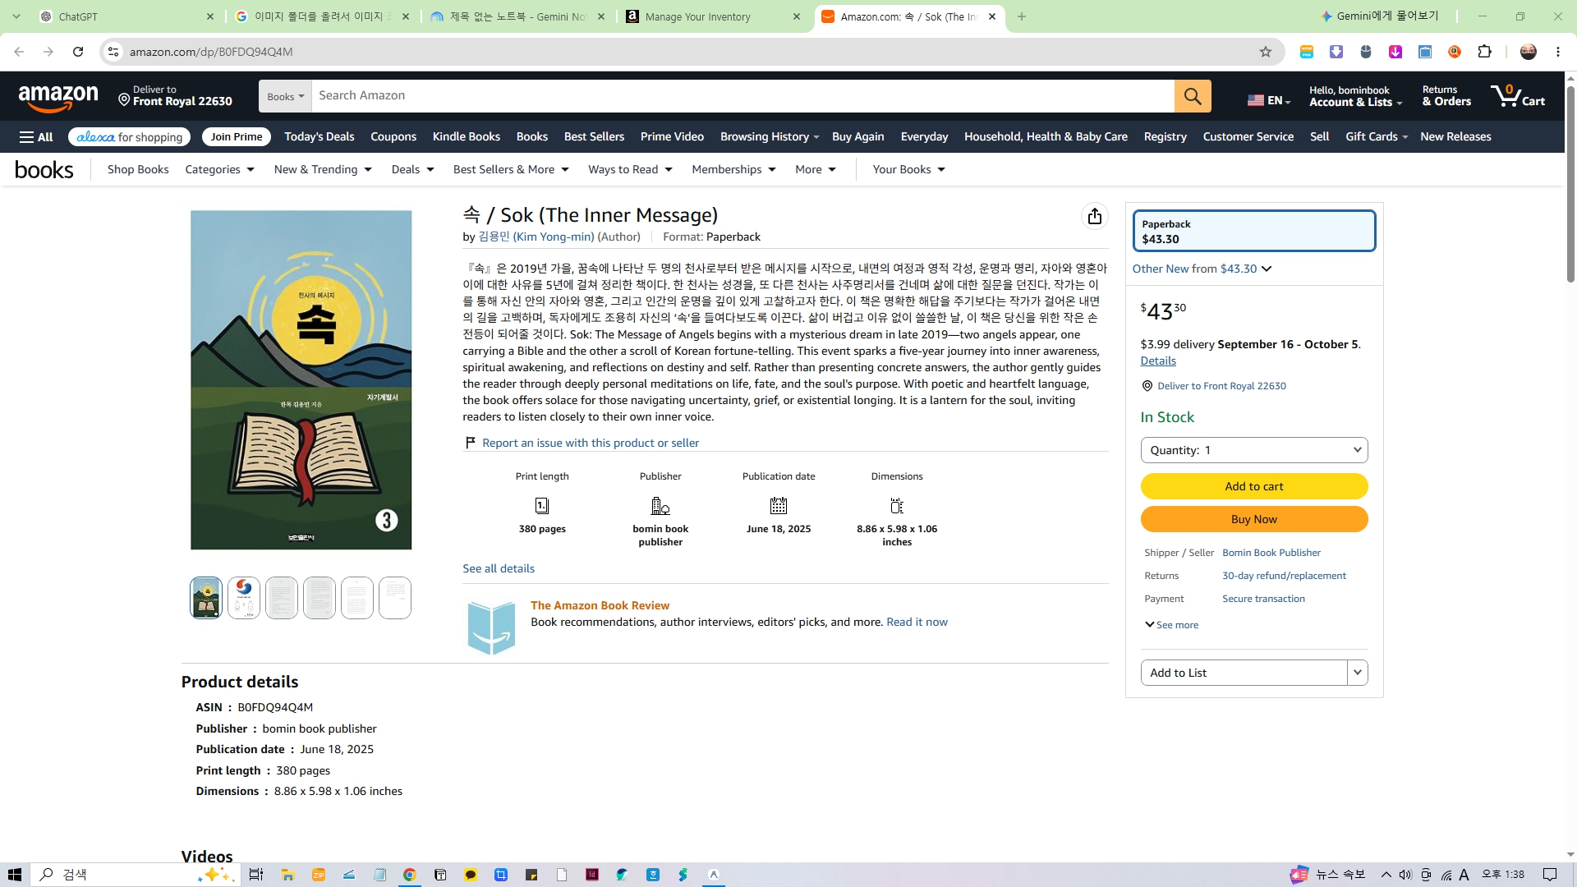The image size is (1577, 887).
Task: Switch to the ChatGPT tab
Action: 127,16
